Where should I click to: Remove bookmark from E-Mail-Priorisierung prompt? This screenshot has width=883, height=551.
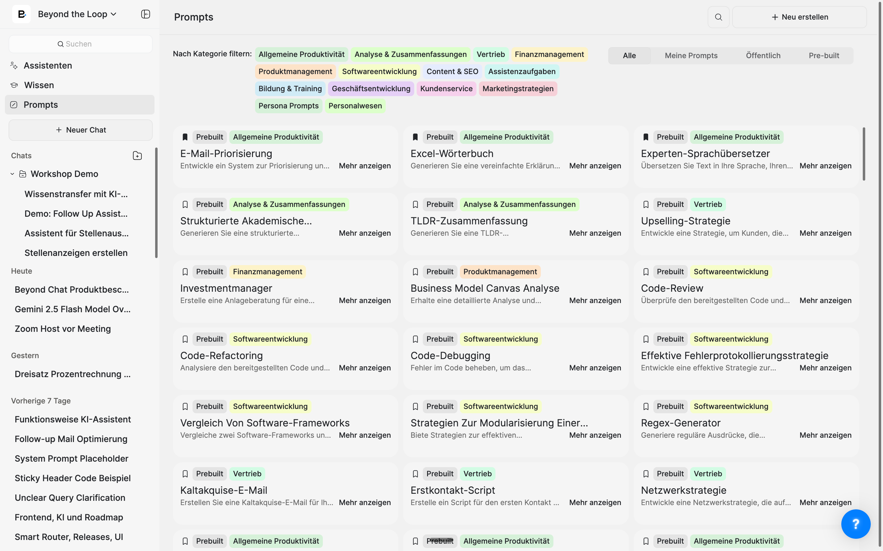click(185, 137)
